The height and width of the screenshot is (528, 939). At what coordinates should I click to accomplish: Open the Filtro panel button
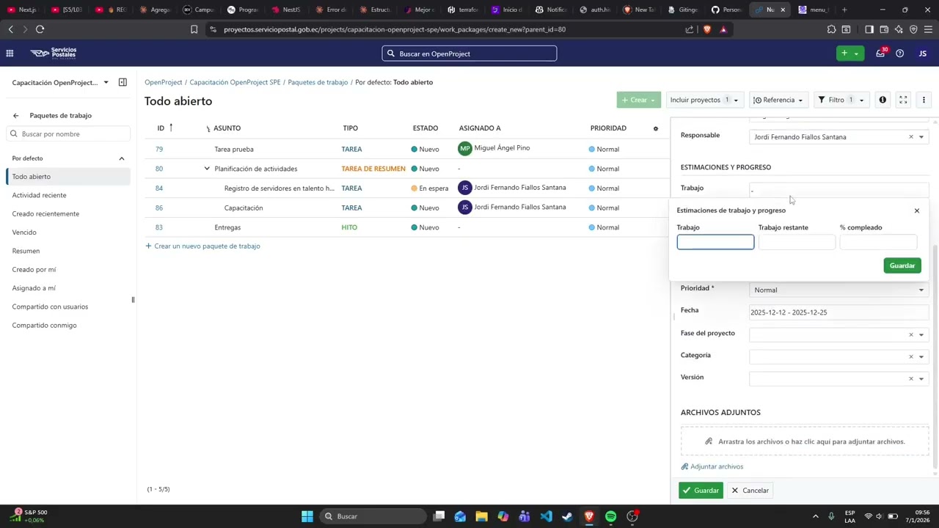[x=841, y=100]
